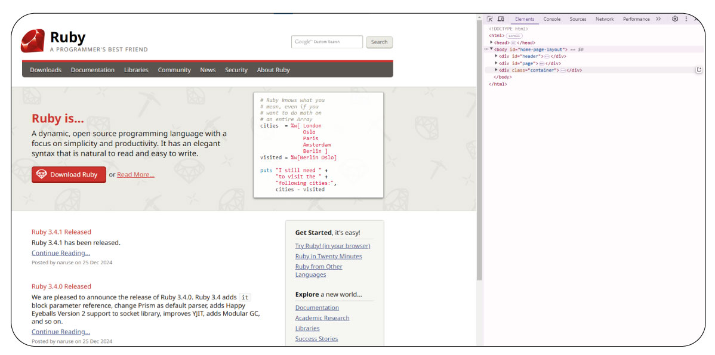Open the Ruby 3.4.1 Released headline
This screenshot has width=715, height=355.
(x=61, y=232)
